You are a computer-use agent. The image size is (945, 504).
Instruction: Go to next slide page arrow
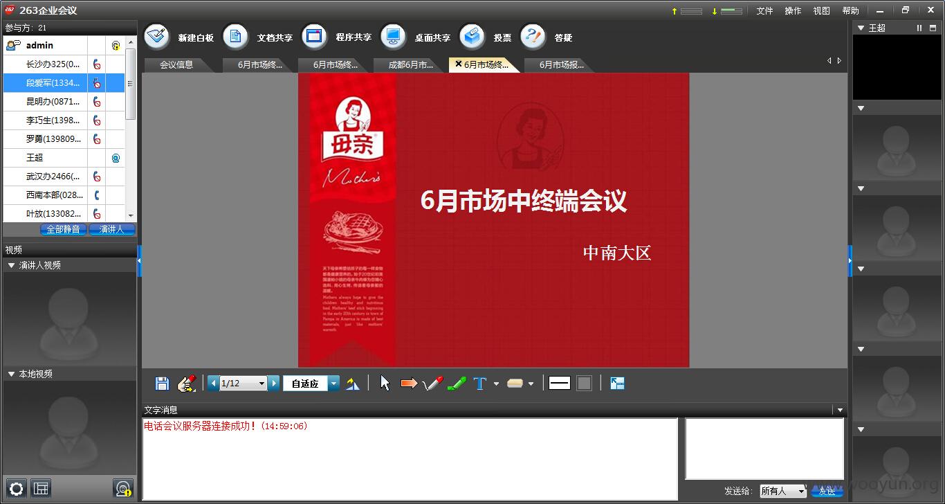[274, 383]
